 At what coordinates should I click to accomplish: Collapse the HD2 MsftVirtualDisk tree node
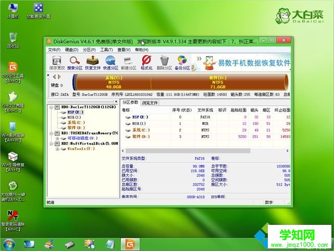51,144
